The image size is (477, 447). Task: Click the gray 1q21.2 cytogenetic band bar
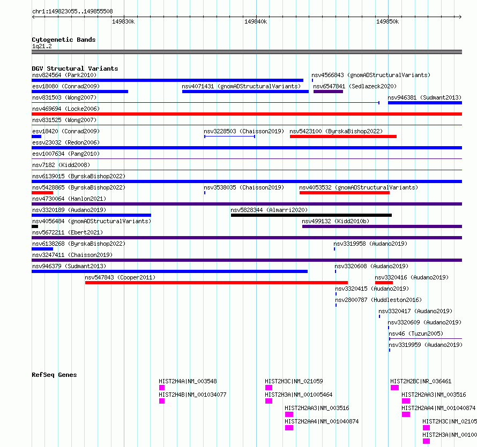pyautogui.click(x=247, y=52)
